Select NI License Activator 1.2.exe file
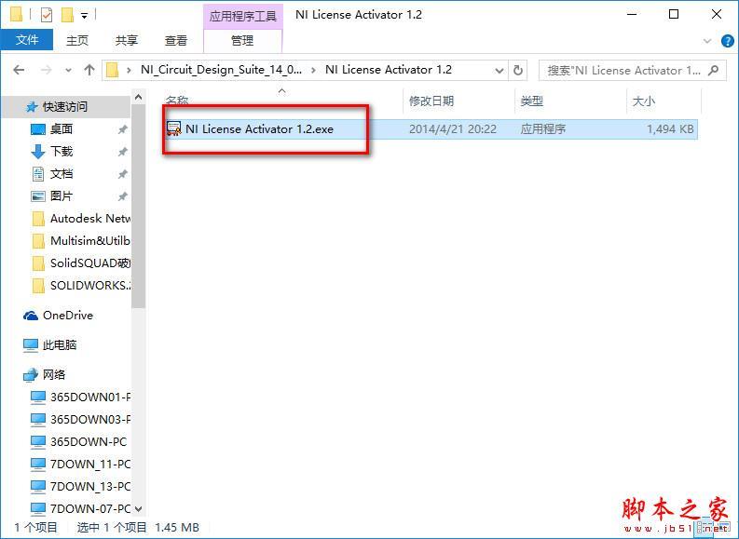This screenshot has height=539, width=739. (430, 129)
